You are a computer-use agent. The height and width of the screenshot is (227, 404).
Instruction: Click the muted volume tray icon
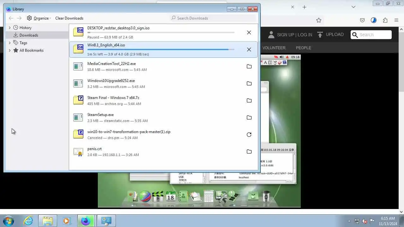pyautogui.click(x=365, y=221)
